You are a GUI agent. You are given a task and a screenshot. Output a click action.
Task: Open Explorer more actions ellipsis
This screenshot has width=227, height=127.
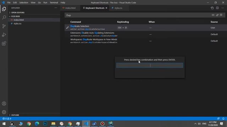click(x=56, y=8)
